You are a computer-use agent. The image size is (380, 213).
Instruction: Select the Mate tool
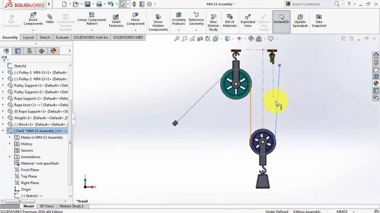pyautogui.click(x=50, y=19)
